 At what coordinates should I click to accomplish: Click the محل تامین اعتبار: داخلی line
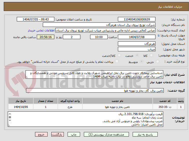click(147, 125)
